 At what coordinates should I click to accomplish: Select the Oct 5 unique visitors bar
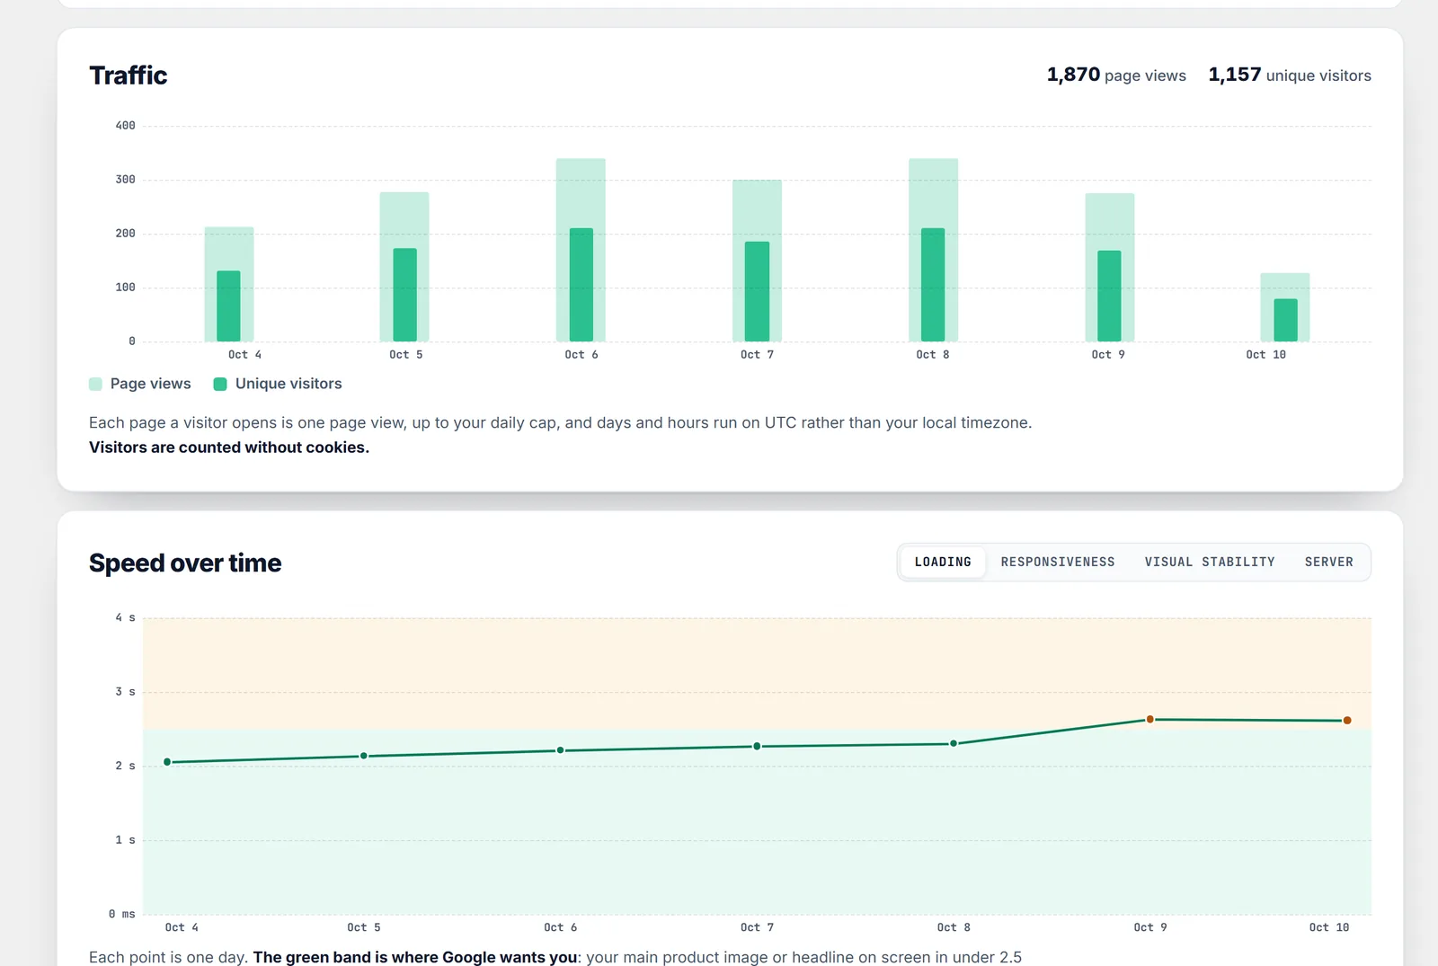(405, 295)
